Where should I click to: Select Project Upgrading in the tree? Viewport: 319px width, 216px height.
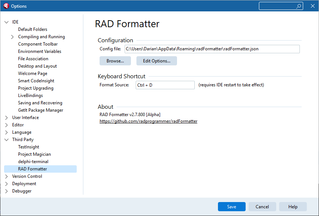click(x=36, y=88)
